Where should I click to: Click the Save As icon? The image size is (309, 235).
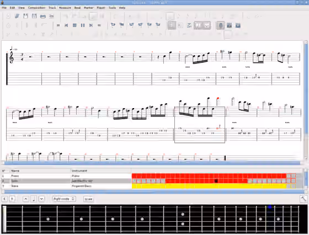pyautogui.click(x=34, y=16)
